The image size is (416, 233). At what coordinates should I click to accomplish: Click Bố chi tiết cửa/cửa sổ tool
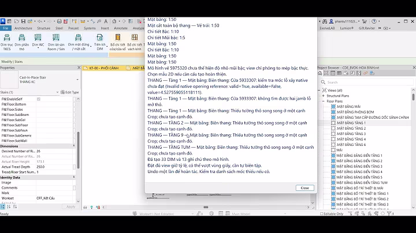click(x=117, y=42)
